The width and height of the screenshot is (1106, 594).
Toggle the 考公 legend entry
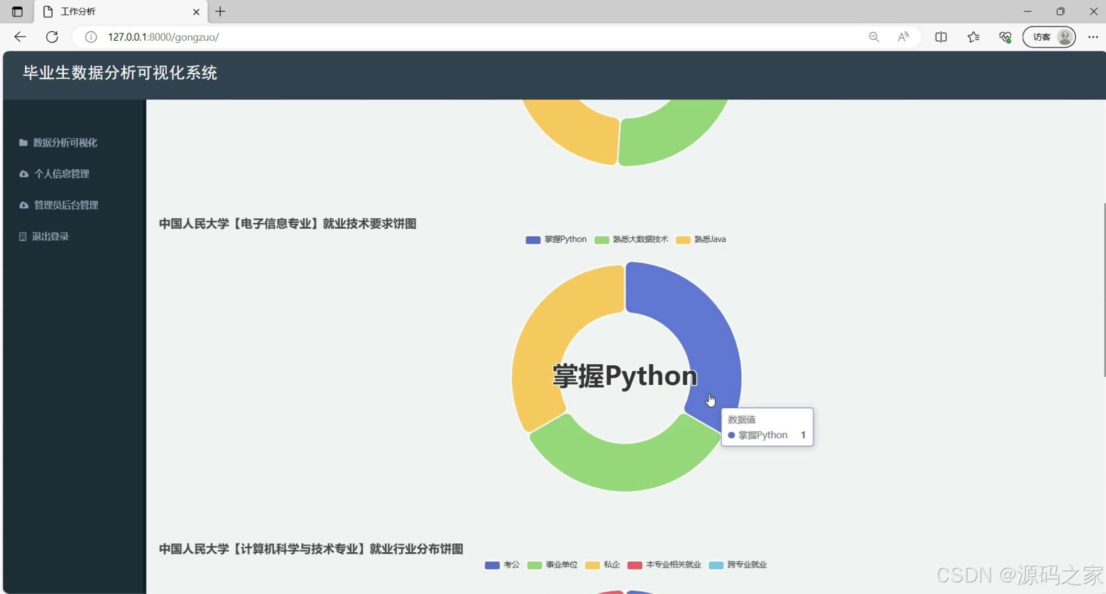(501, 565)
